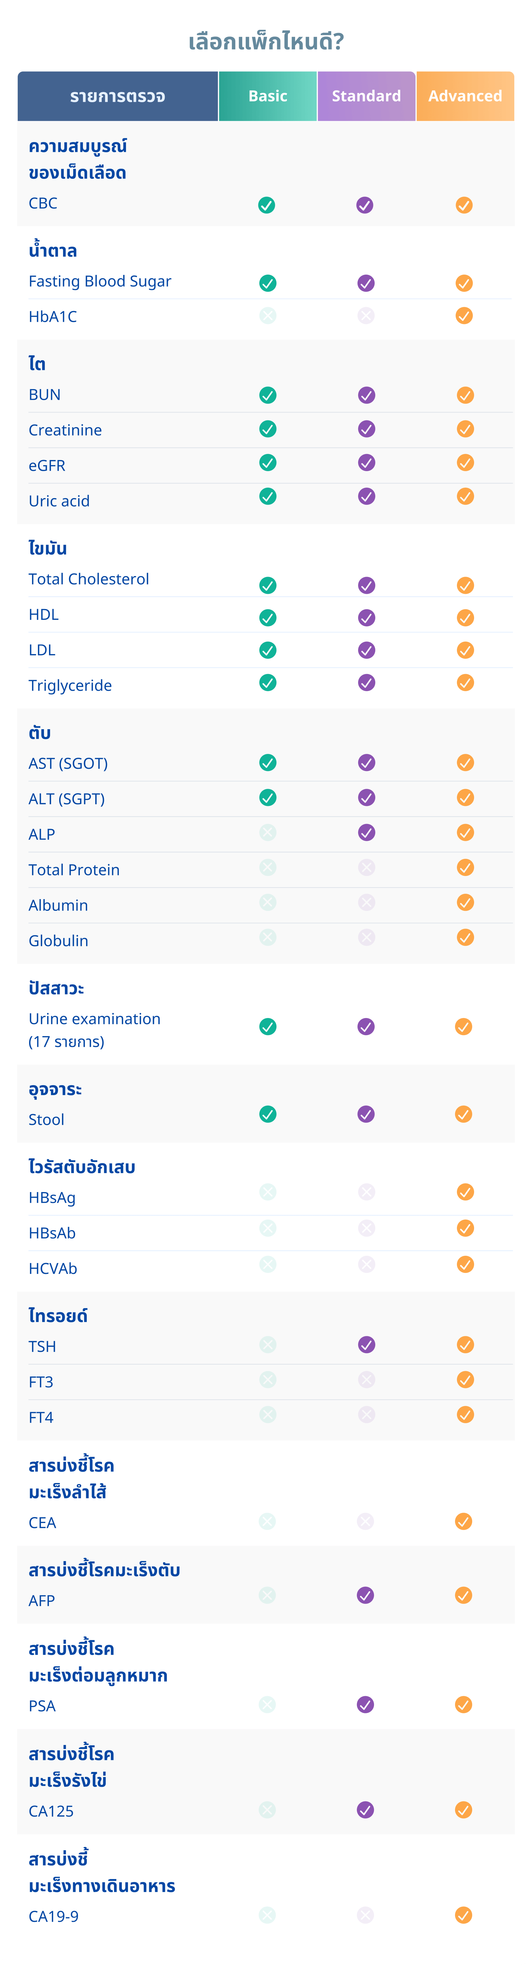
Task: Click the purple Standard checkmark for CA125
Action: 366,1810
